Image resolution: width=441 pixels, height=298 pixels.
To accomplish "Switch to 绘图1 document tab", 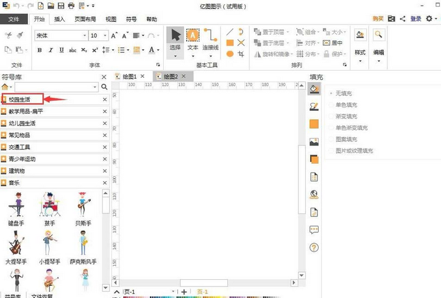I will coord(130,76).
